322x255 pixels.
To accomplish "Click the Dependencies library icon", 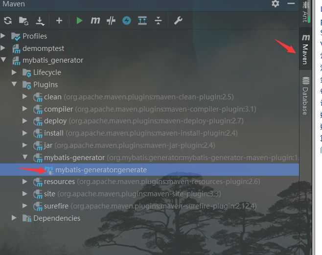I will 27,218.
